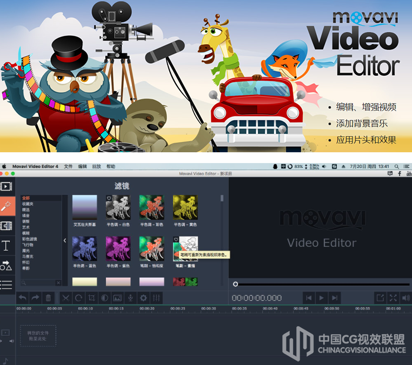Click the chat bubble icon in title bar
This screenshot has width=412, height=365.
tap(390, 173)
